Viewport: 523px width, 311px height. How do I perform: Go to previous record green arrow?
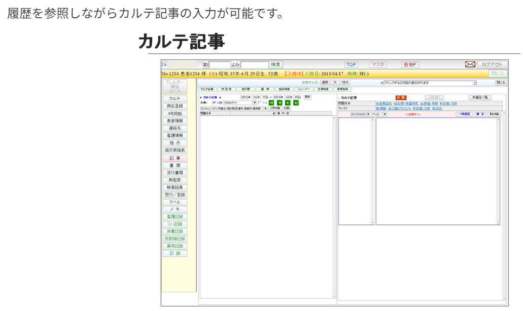coord(280,103)
